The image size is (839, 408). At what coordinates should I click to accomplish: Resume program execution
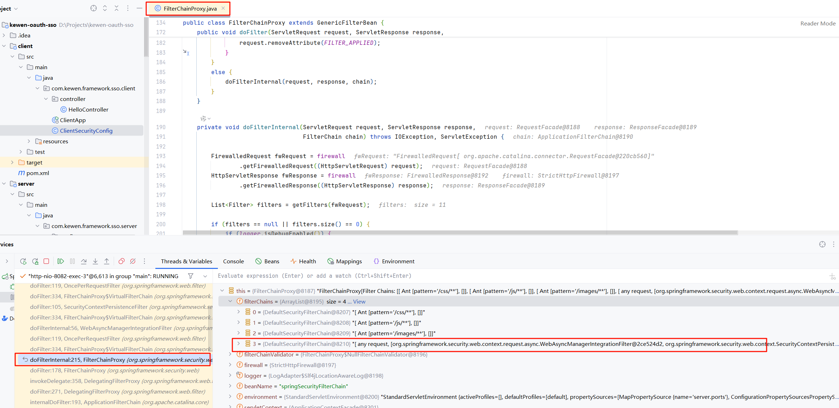coord(61,261)
